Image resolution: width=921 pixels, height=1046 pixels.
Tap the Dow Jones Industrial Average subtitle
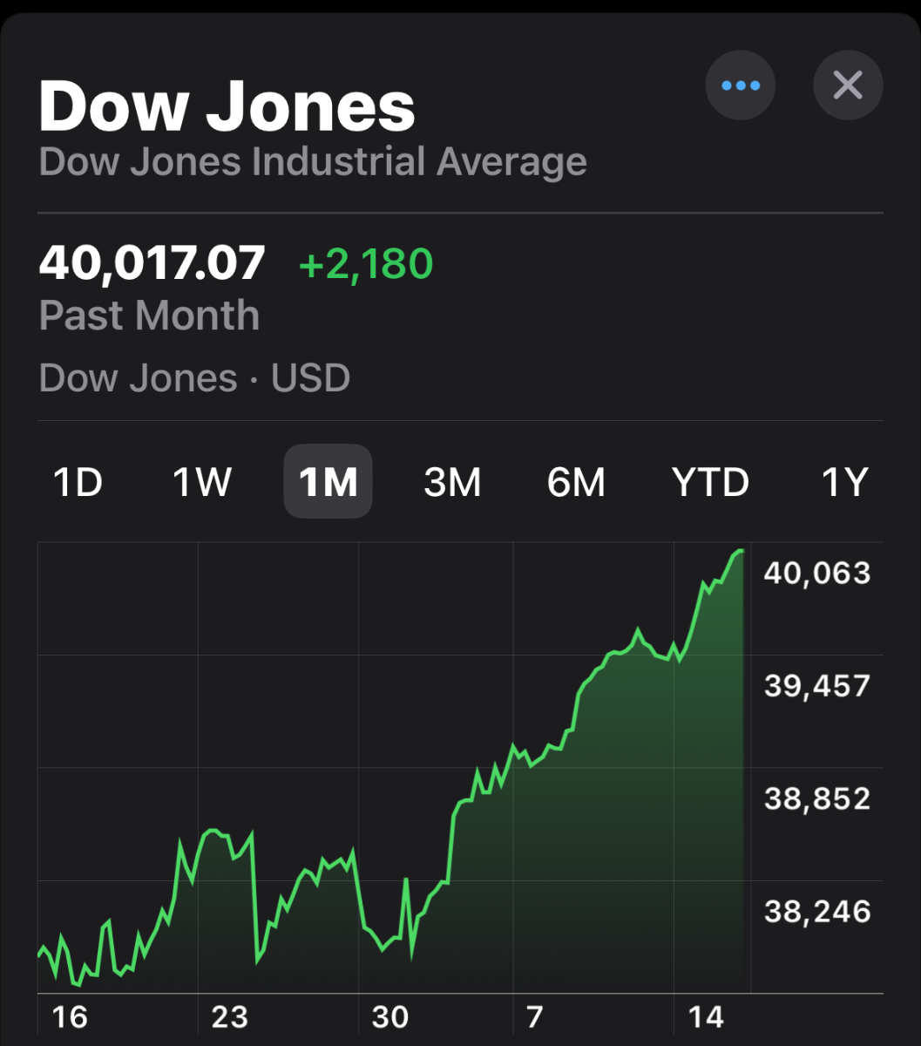313,163
